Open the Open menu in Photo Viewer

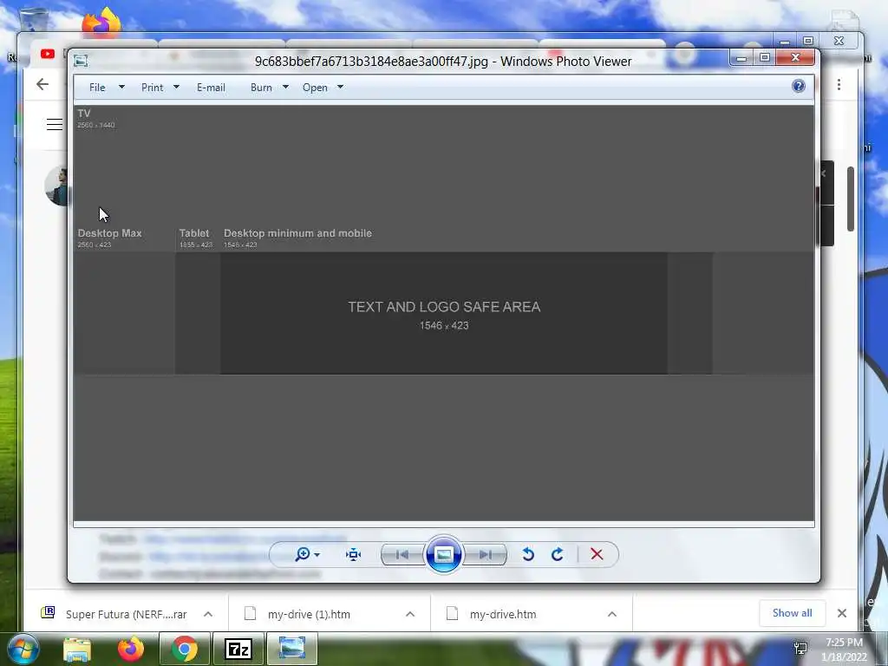pos(315,88)
